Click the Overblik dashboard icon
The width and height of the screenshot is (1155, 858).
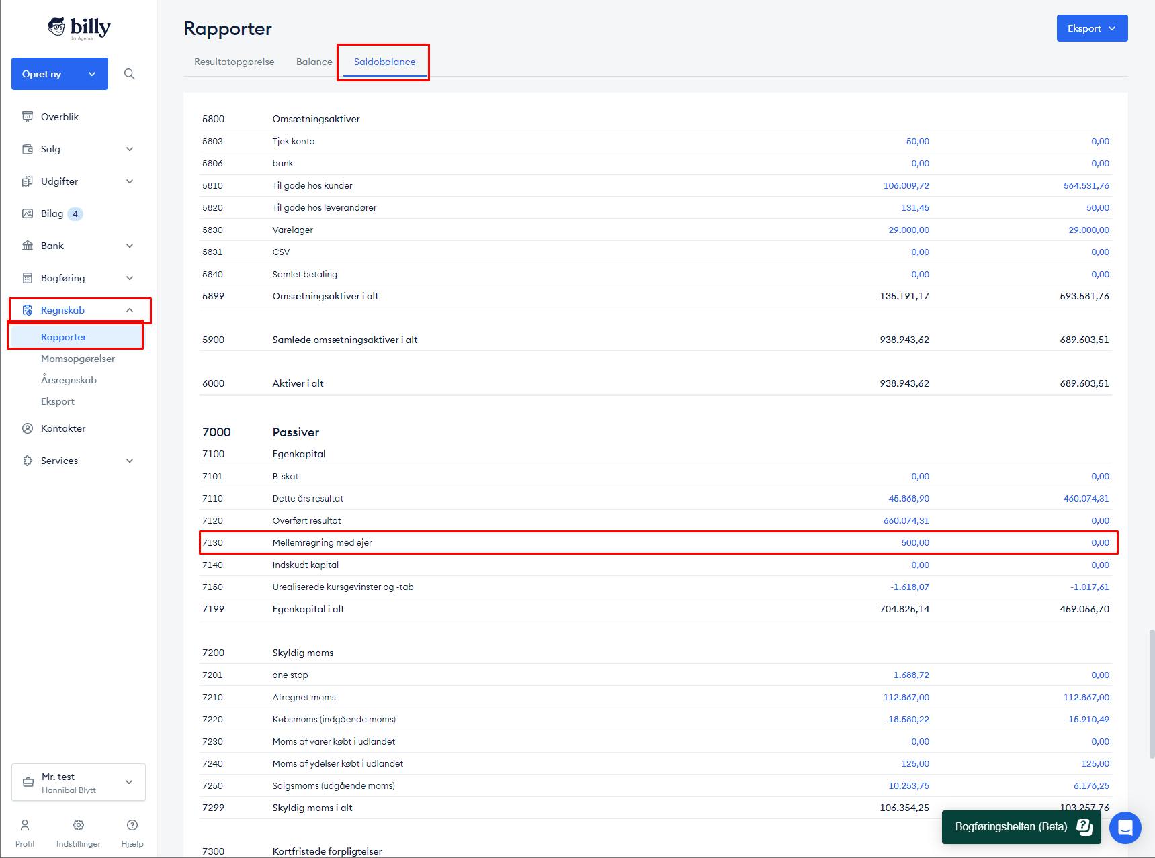(28, 117)
